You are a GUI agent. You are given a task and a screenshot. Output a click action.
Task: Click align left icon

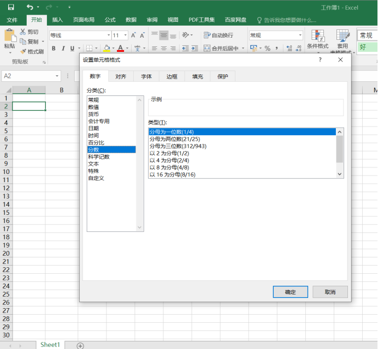point(155,49)
